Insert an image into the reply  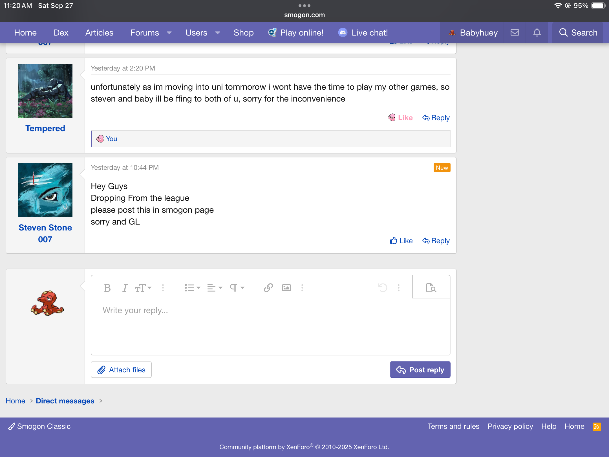pyautogui.click(x=286, y=288)
